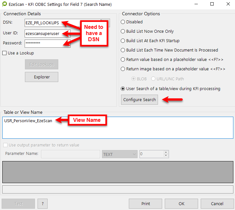Click the EzeScan app icon in title bar
Viewport: 235px width, 210px height.
[4, 5]
